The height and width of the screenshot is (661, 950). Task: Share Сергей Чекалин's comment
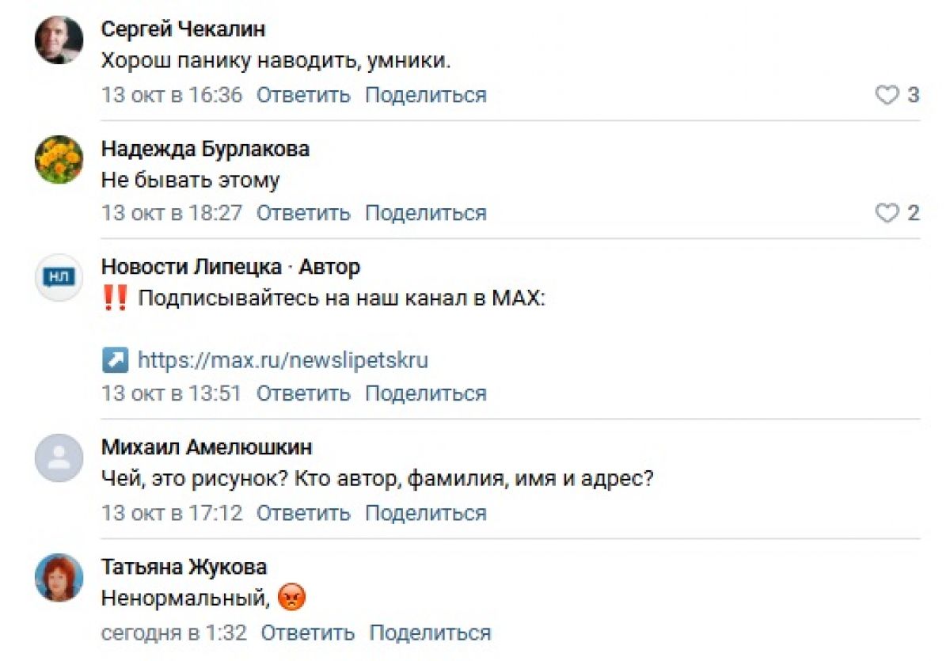pos(425,96)
